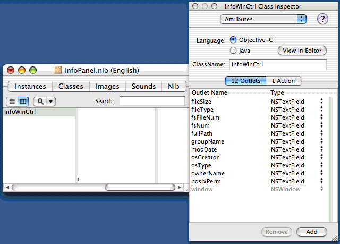
Task: Click the Add button
Action: [311, 232]
